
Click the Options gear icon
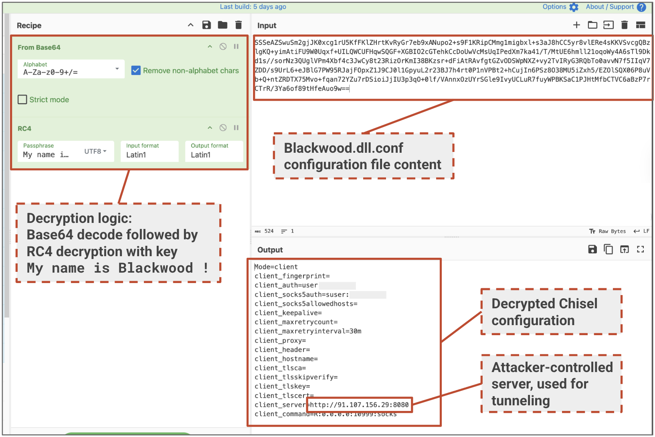click(x=574, y=7)
